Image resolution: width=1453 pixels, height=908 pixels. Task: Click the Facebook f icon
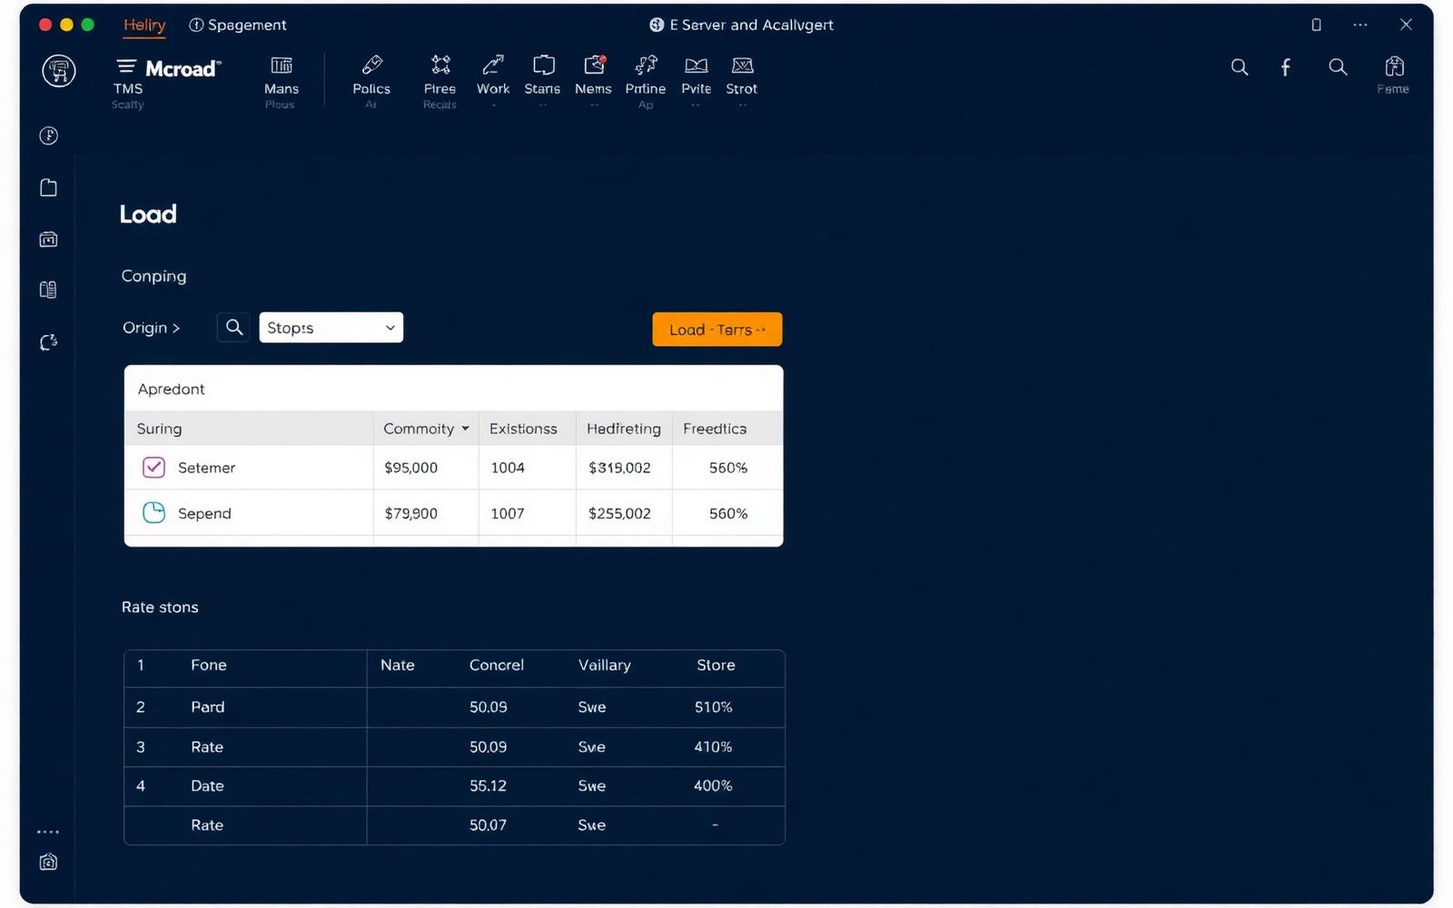[1285, 67]
